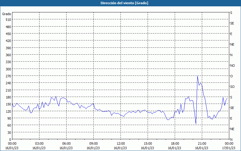Select the 16/01/23 date under 06:00
Viewport: 241px width, 151px height.
pos(66,148)
